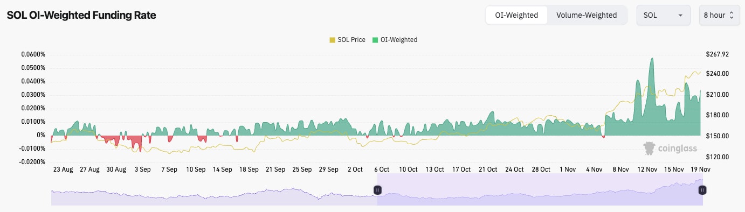Click the $267.92 price axis label

pyautogui.click(x=717, y=54)
